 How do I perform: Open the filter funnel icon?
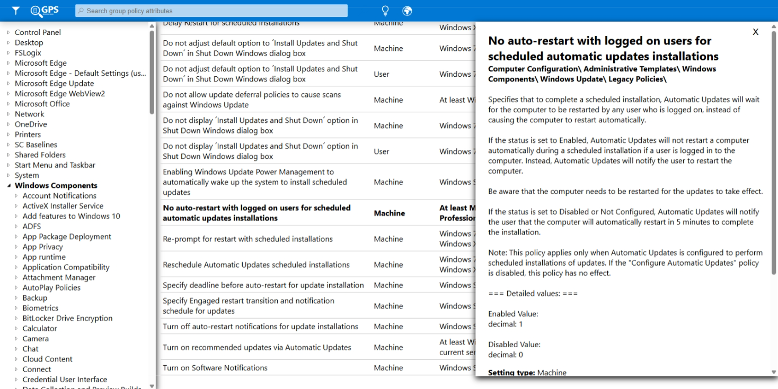(x=16, y=11)
